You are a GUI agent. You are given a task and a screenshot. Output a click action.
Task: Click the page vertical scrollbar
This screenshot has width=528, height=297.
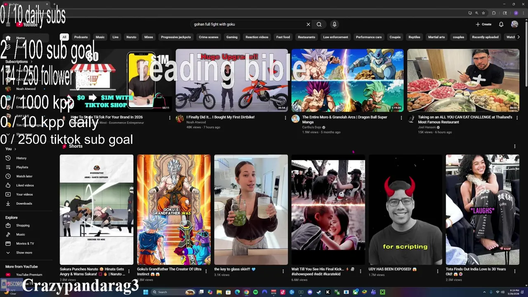point(526,54)
